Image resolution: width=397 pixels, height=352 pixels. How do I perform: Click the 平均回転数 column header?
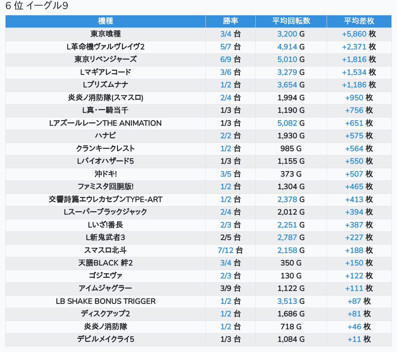291,21
